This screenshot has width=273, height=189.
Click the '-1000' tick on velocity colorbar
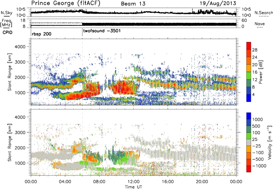(259, 166)
